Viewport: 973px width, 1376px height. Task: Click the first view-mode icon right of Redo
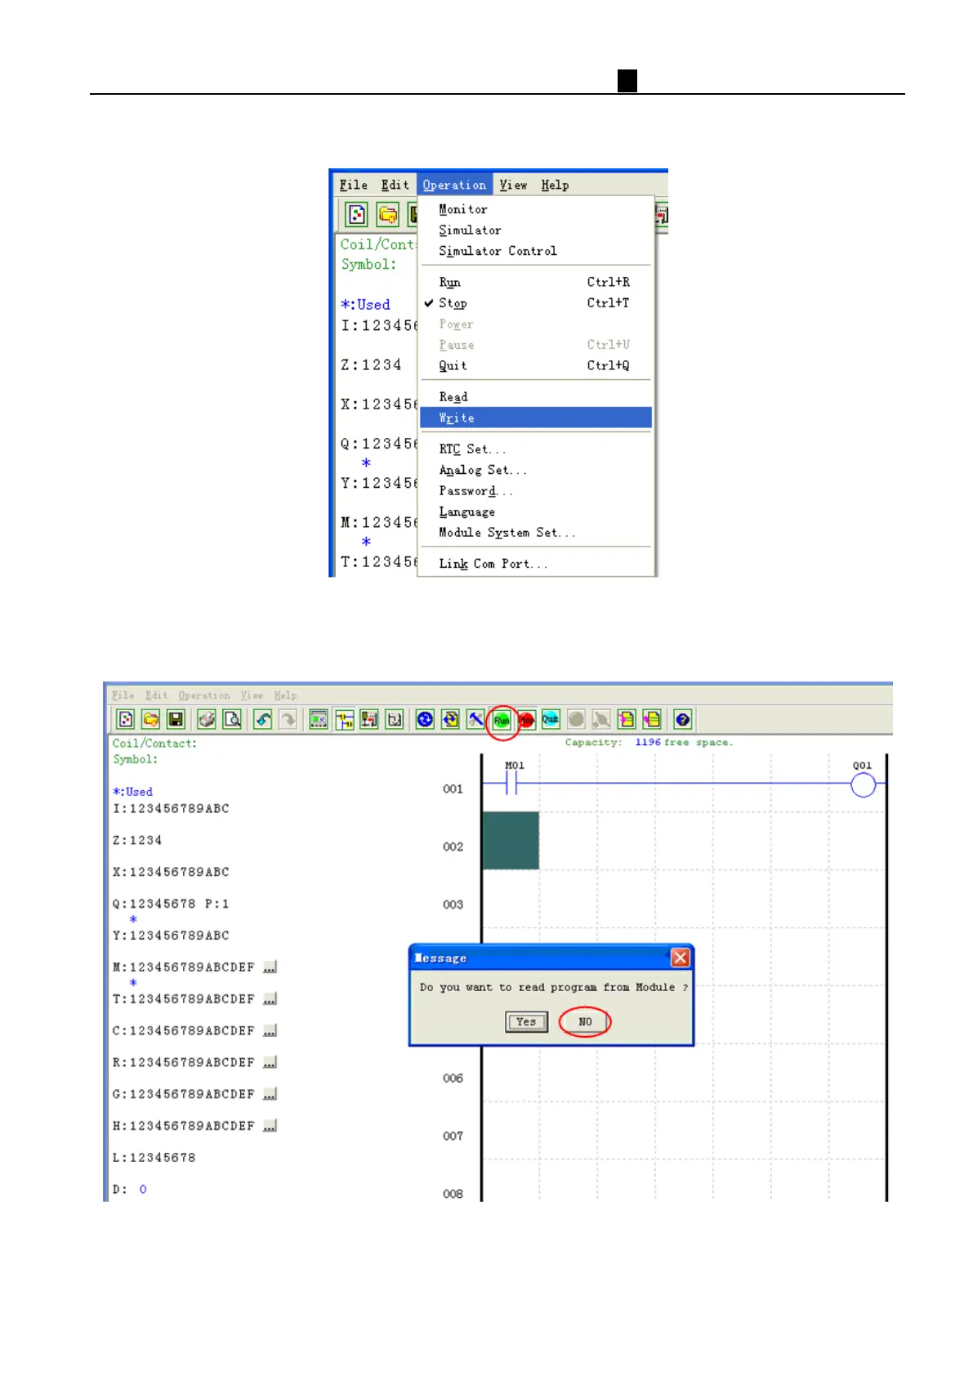(x=319, y=720)
